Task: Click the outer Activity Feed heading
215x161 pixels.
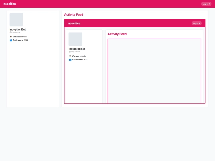Action: (x=74, y=15)
